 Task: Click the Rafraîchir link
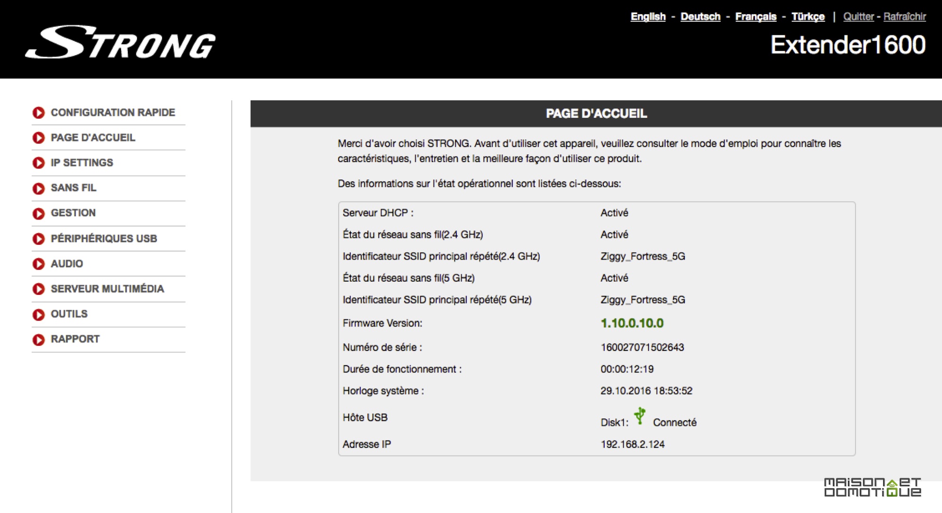point(905,16)
